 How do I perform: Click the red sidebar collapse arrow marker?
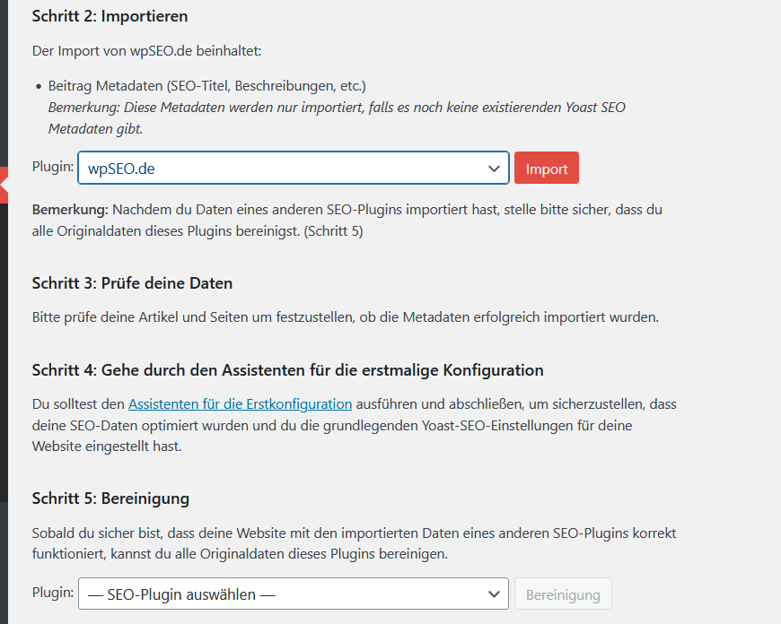4,185
